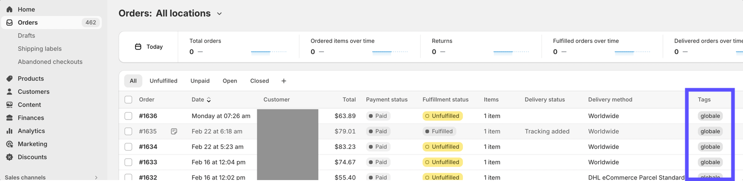The width and height of the screenshot is (743, 181).
Task: Click the $74.67 total
Action: [345, 162]
